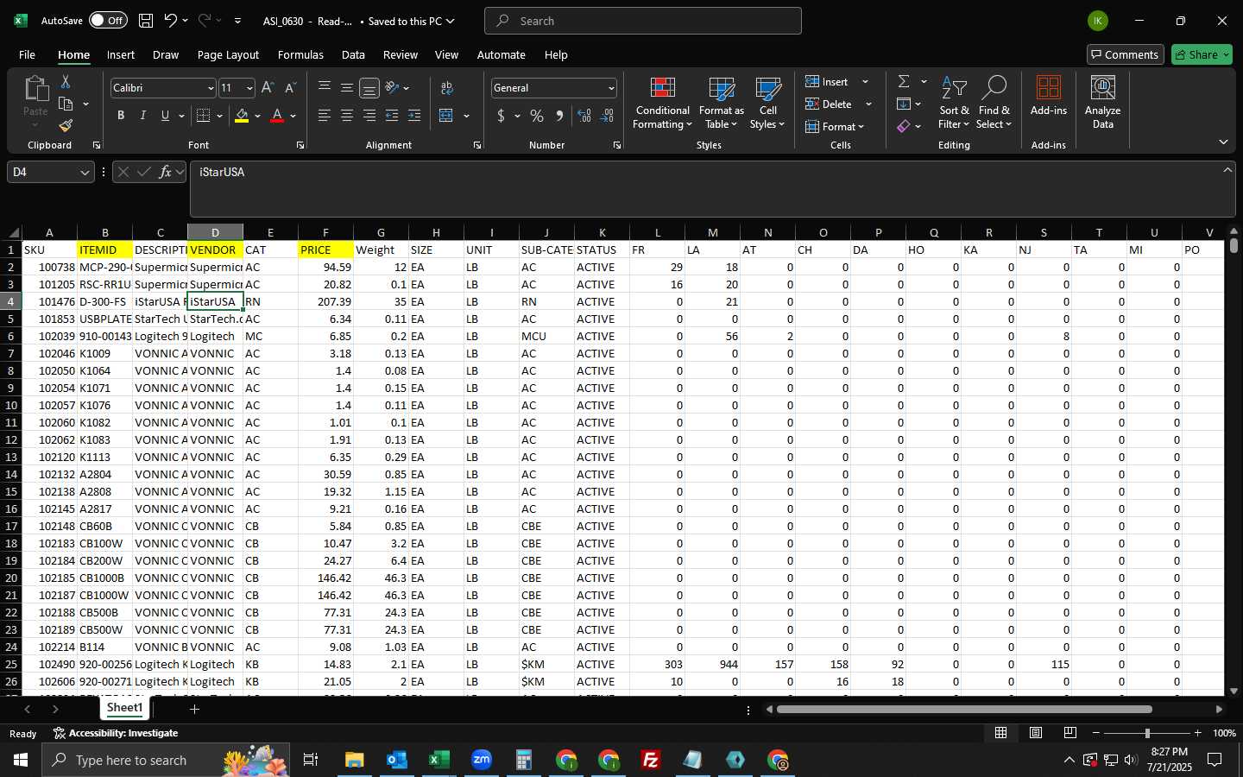This screenshot has height=777, width=1243.
Task: Toggle Align Left
Action: tap(325, 116)
